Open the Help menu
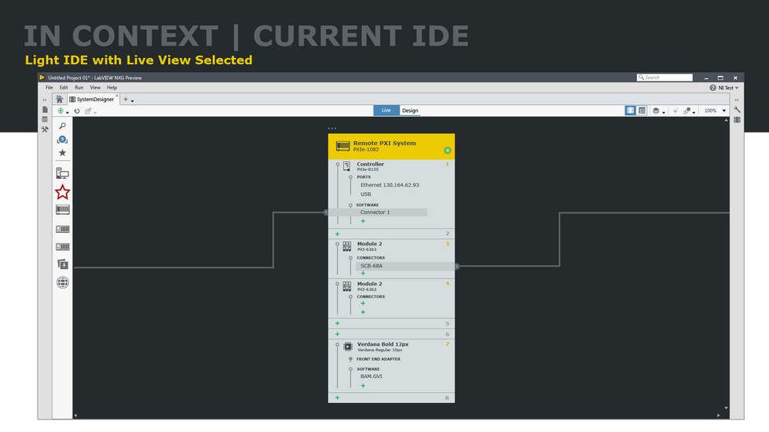Viewport: 769px width, 432px height. (112, 88)
